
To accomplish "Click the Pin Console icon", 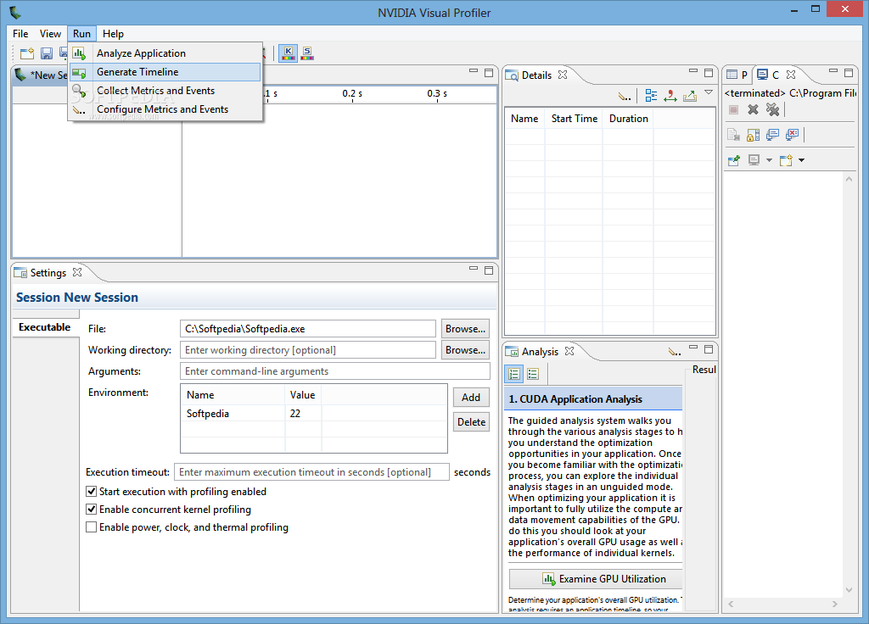I will tap(734, 160).
